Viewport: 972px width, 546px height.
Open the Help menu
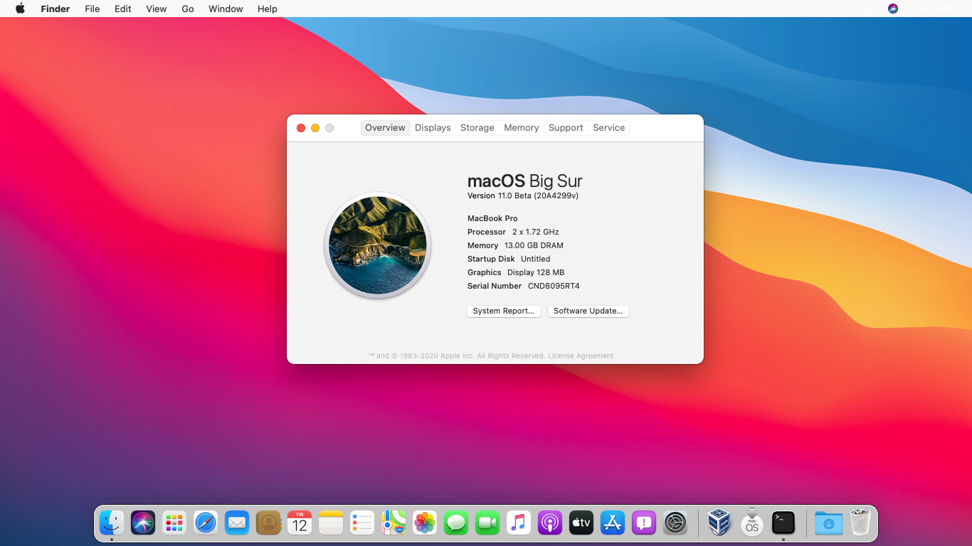pos(268,9)
